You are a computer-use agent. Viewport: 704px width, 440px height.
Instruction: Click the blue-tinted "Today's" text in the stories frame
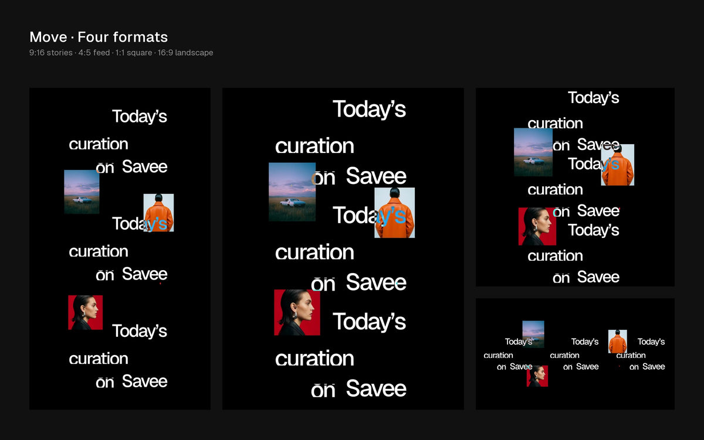pos(140,224)
